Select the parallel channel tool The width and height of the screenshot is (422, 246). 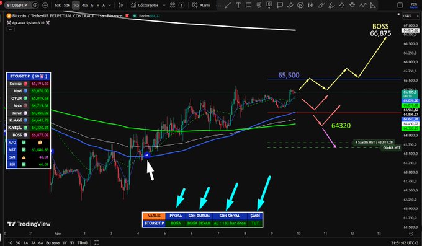(x=290, y=5)
